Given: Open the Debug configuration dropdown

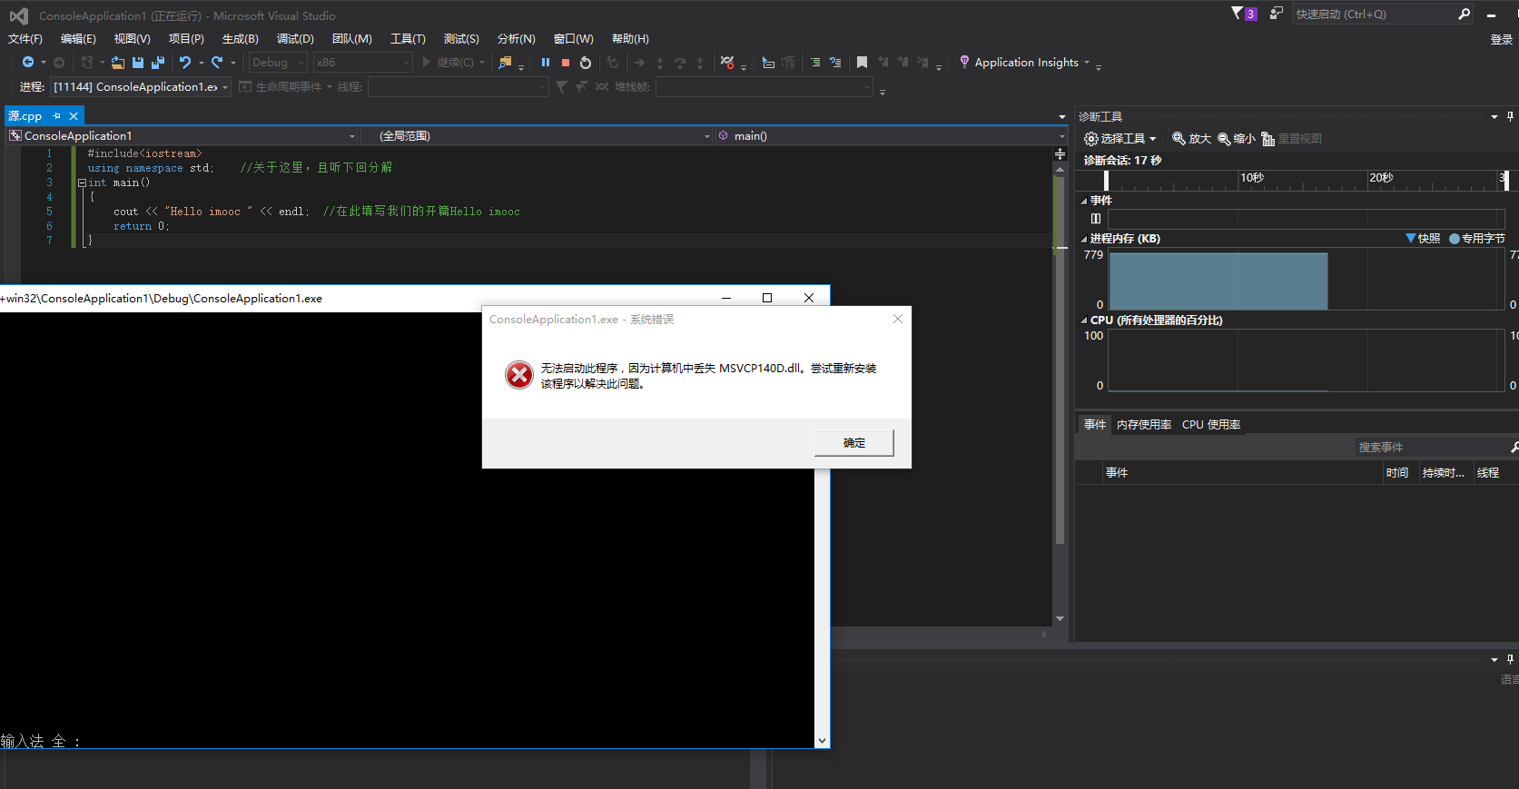Looking at the screenshot, I should [278, 63].
